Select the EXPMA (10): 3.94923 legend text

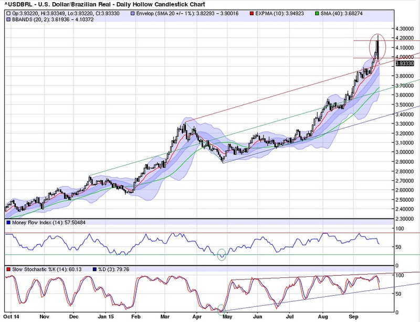(x=280, y=14)
